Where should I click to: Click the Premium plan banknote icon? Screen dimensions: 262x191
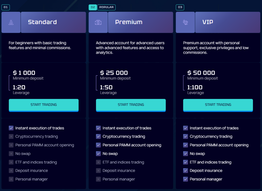98,22
